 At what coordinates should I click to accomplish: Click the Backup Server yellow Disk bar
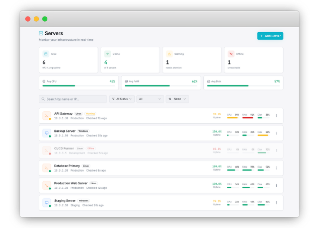(x=264, y=135)
